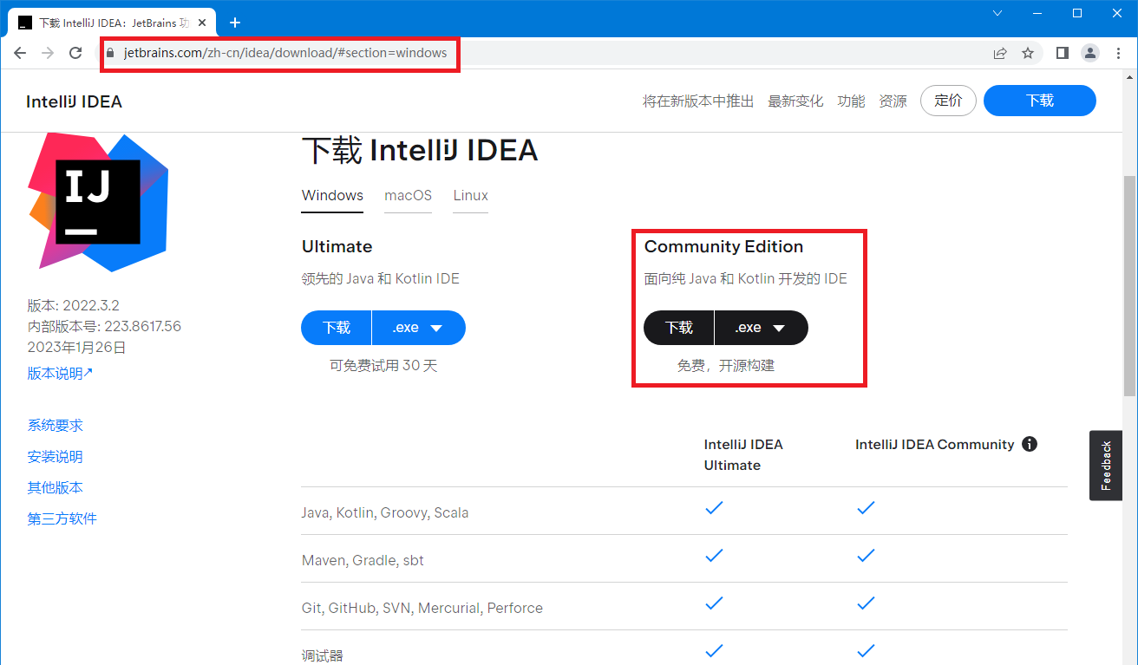This screenshot has height=665, width=1138.
Task: Click the 调试器 row label
Action: [x=323, y=655]
